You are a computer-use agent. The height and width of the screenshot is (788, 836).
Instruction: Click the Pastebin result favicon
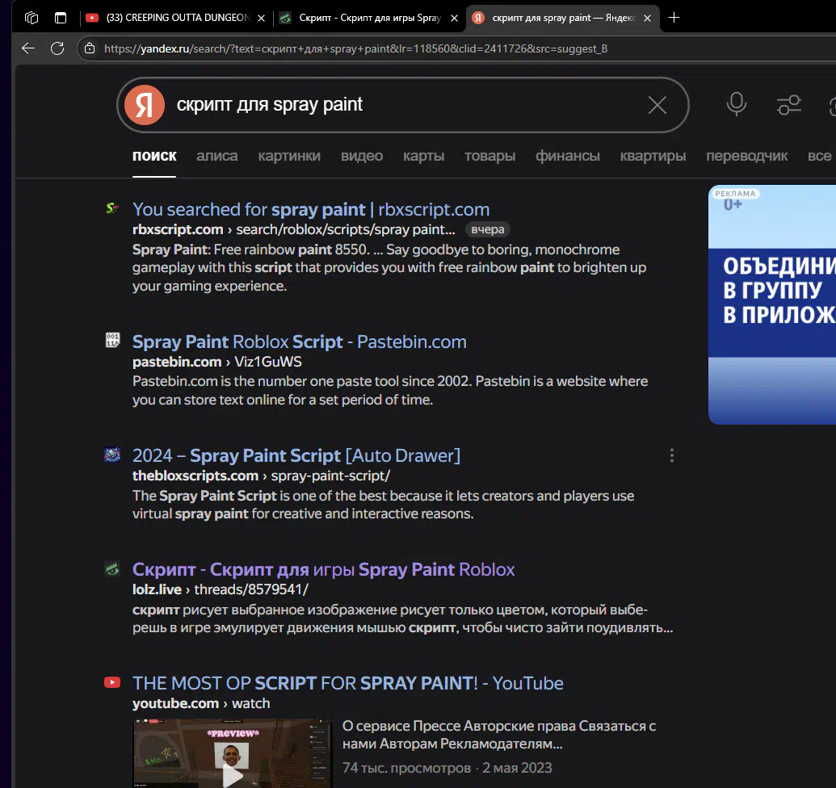click(112, 340)
